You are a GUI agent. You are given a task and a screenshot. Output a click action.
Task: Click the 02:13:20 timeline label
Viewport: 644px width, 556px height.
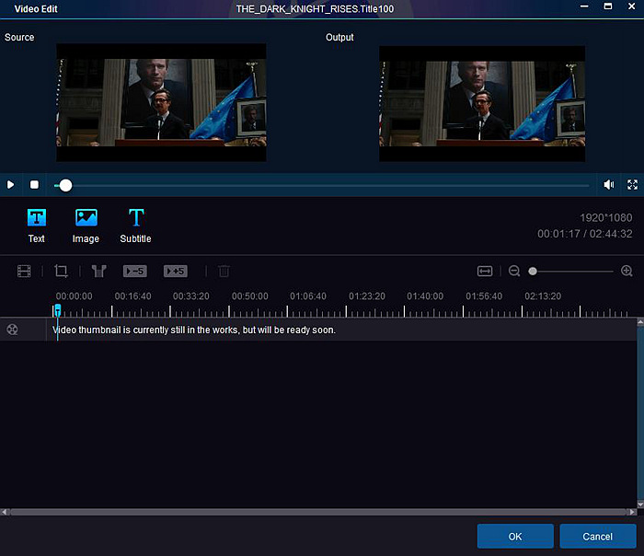(x=543, y=296)
